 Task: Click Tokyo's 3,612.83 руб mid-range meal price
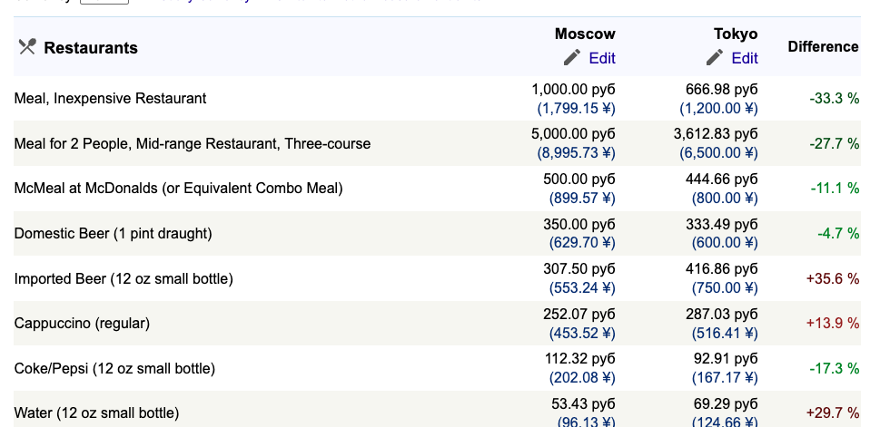(717, 134)
